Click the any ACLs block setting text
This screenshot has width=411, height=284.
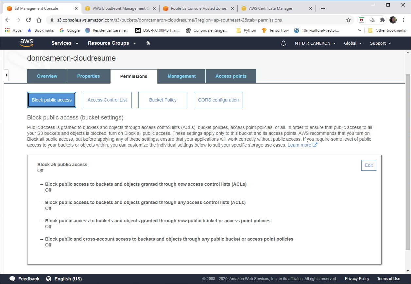pos(145,202)
